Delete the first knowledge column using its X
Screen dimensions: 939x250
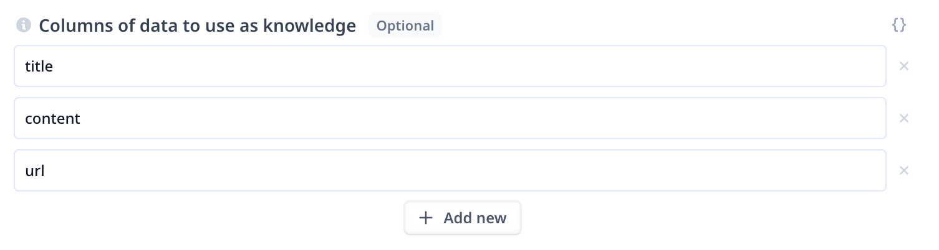tap(903, 66)
